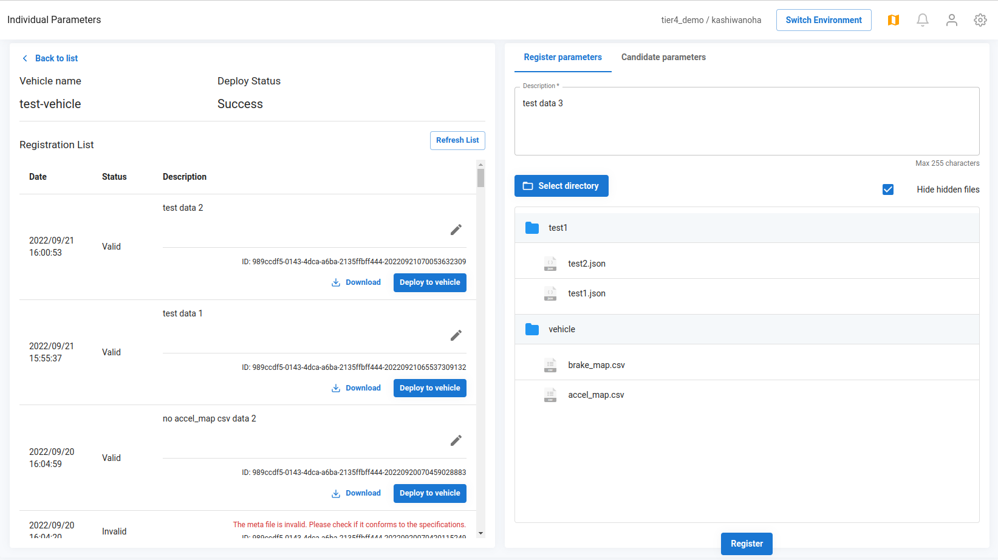The width and height of the screenshot is (998, 560).
Task: Click the CSV file icon beside brake_map.csv
Action: (550, 365)
